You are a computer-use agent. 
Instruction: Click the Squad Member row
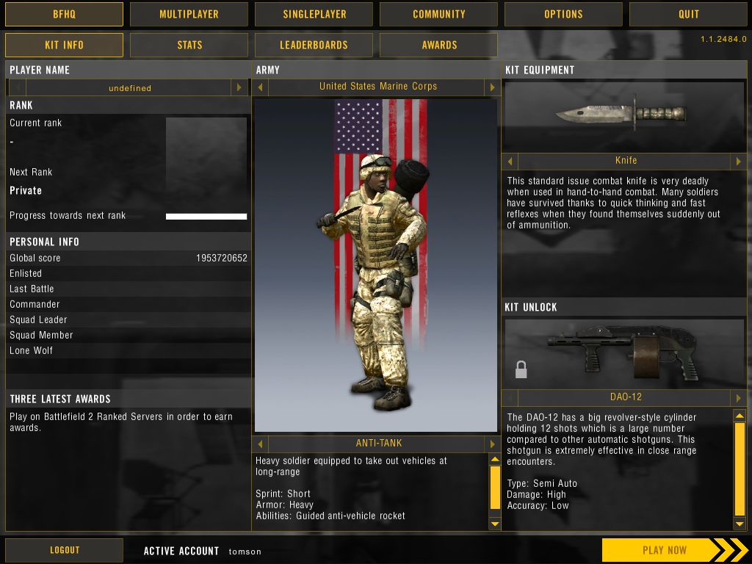pos(129,335)
